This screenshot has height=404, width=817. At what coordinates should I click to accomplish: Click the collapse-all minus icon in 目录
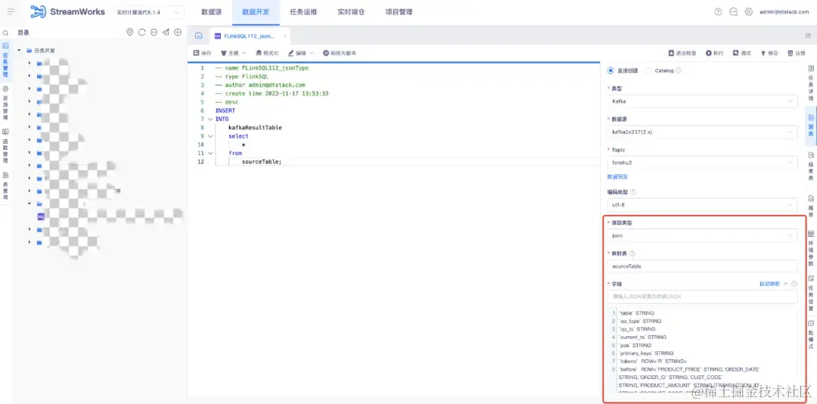click(x=154, y=33)
